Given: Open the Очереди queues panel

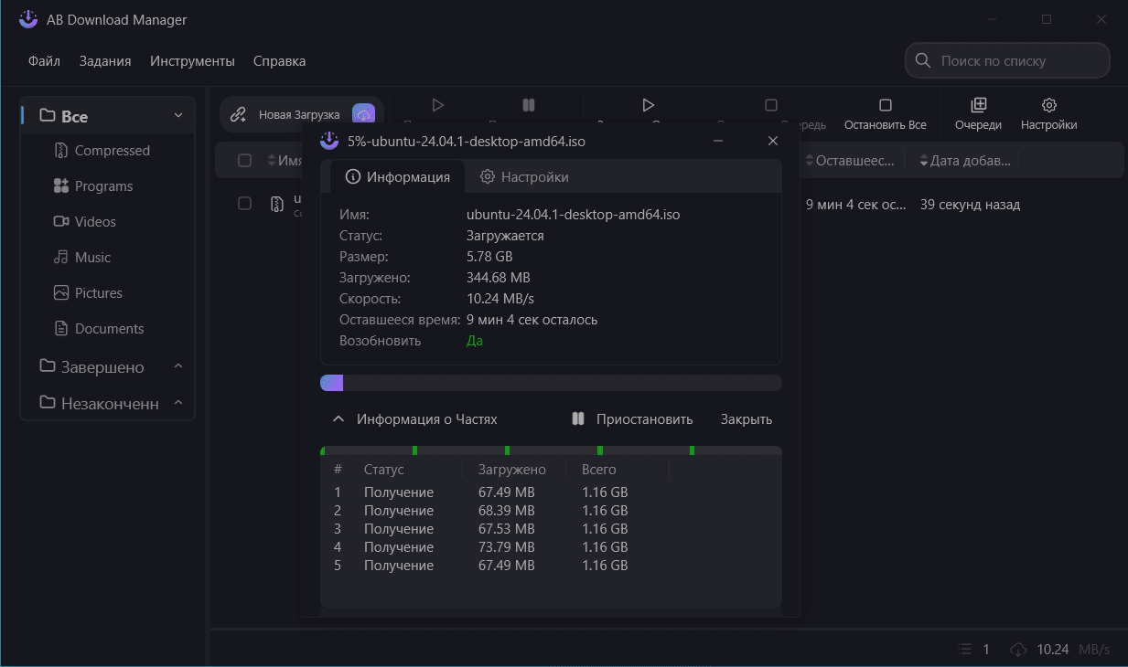Looking at the screenshot, I should pyautogui.click(x=978, y=114).
